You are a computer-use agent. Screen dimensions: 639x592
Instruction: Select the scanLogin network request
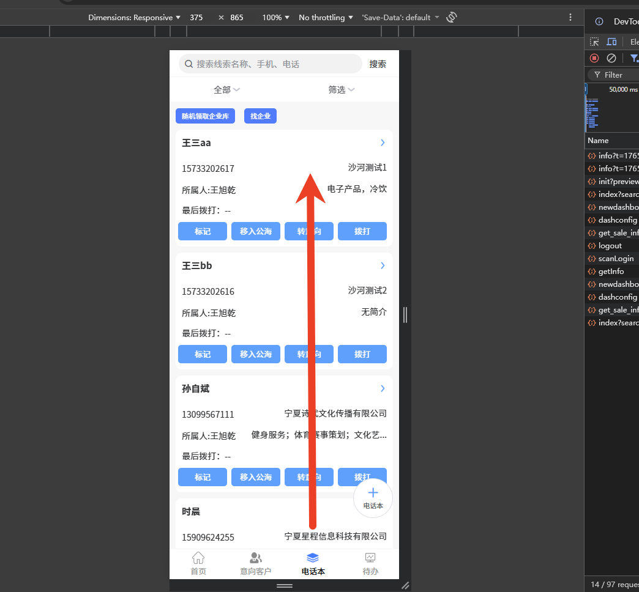click(613, 259)
